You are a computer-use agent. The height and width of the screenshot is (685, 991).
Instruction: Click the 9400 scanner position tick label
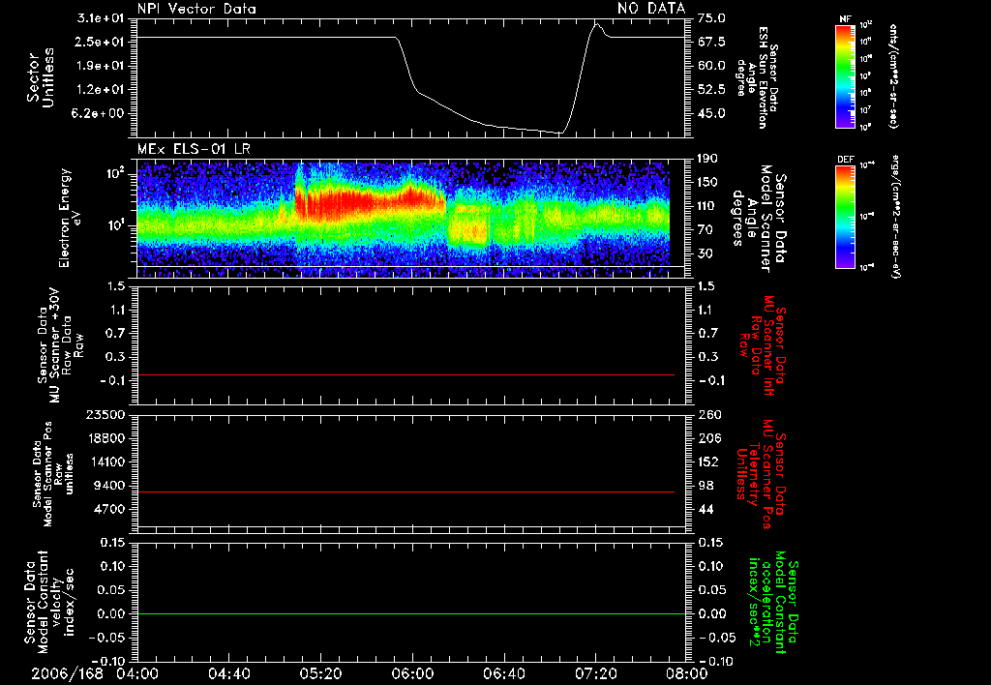tap(109, 486)
